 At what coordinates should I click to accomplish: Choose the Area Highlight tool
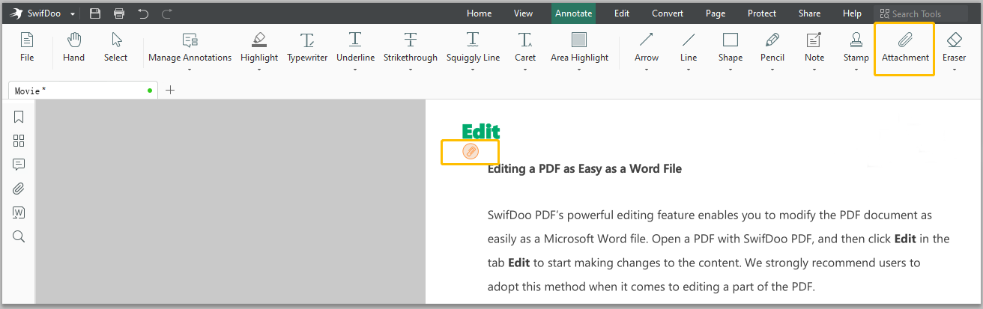tap(579, 47)
